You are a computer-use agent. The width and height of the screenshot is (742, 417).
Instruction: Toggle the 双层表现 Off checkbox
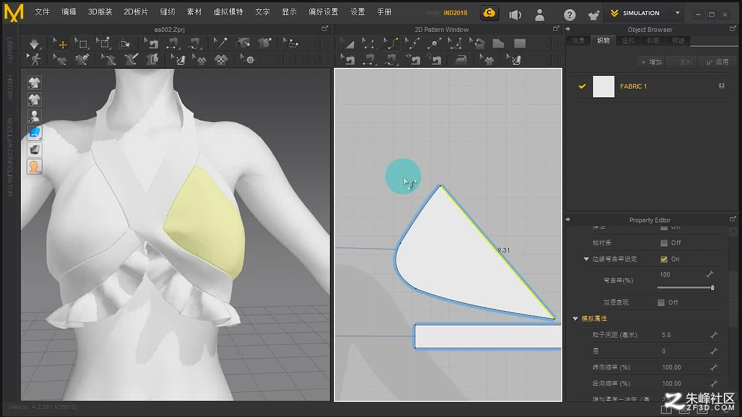661,302
